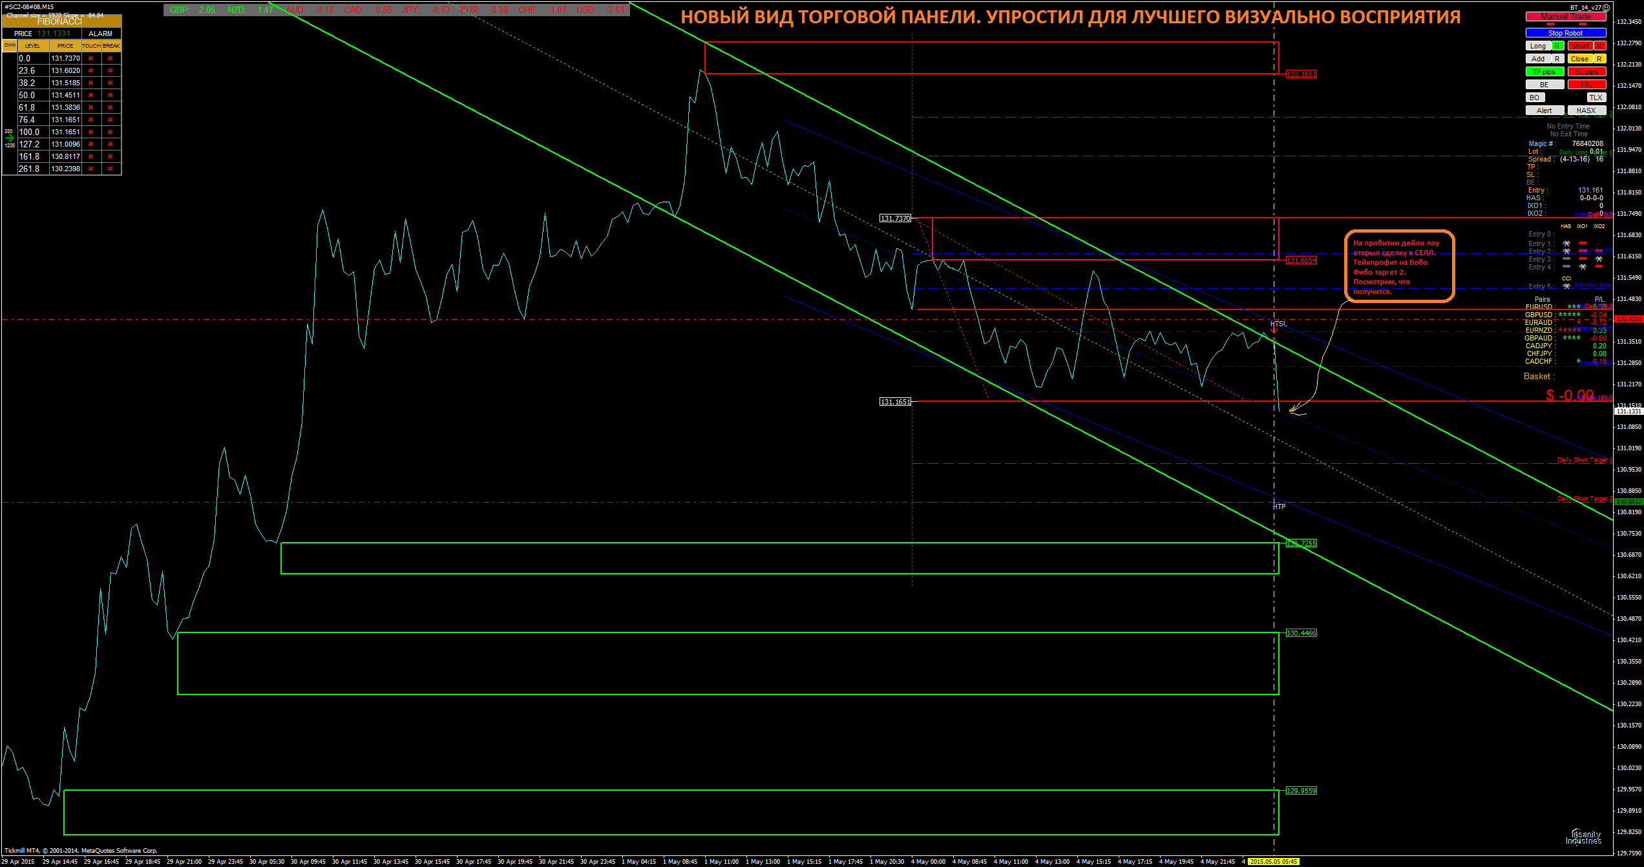
Task: Click the HASX button
Action: pyautogui.click(x=1586, y=110)
